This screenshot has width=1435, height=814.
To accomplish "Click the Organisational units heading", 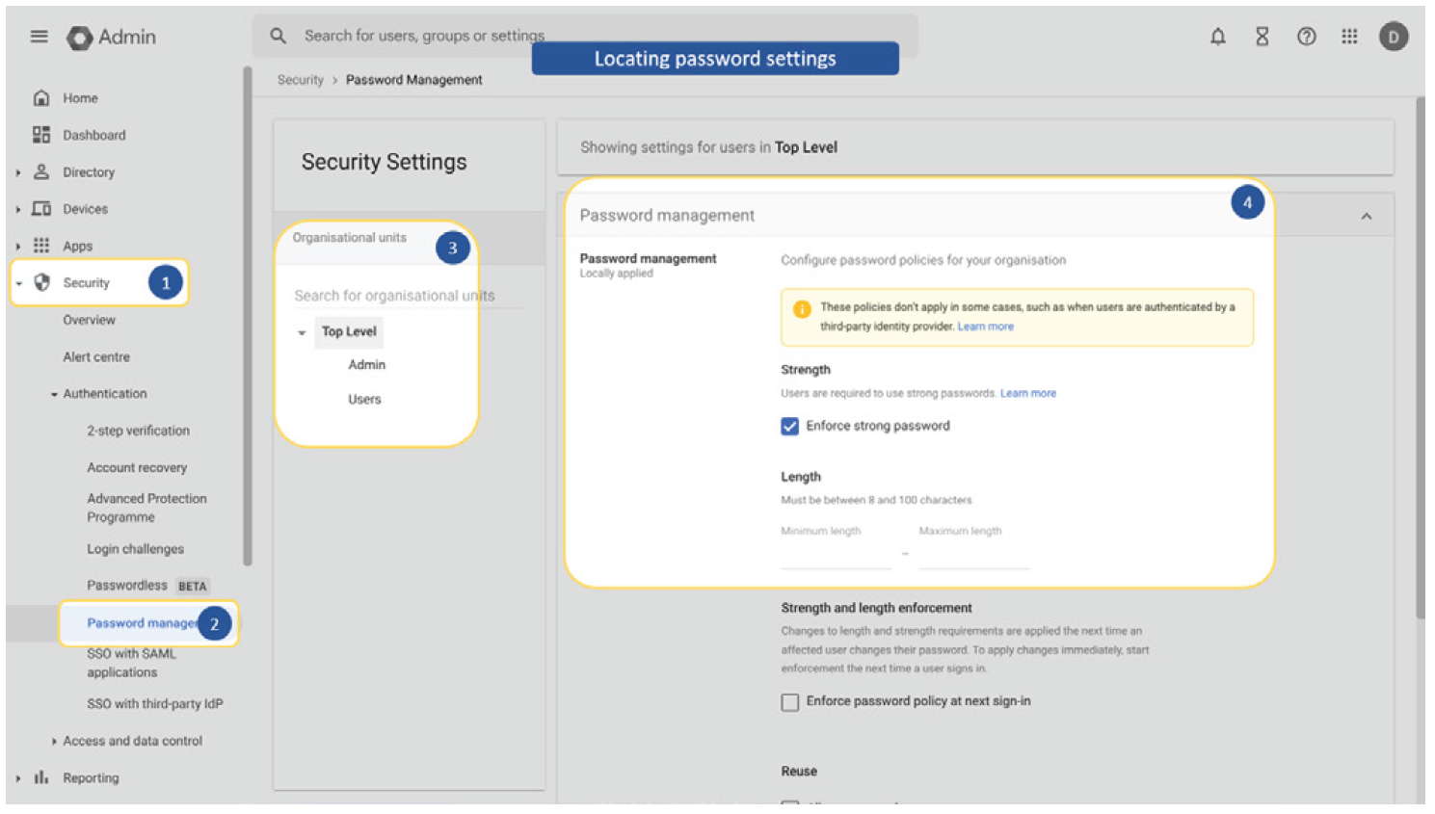I will pyautogui.click(x=350, y=238).
